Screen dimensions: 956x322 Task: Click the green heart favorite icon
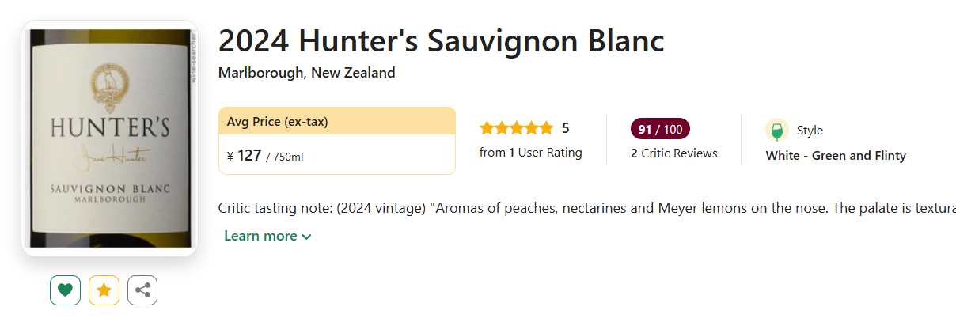(x=65, y=290)
